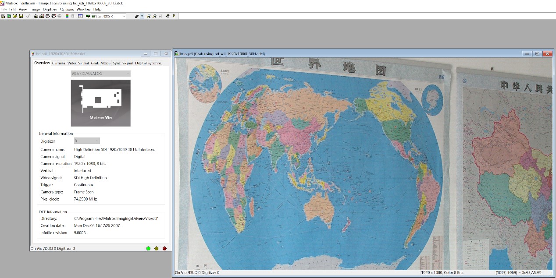
Task: Click the help icon at toolbar end
Action: (174, 16)
